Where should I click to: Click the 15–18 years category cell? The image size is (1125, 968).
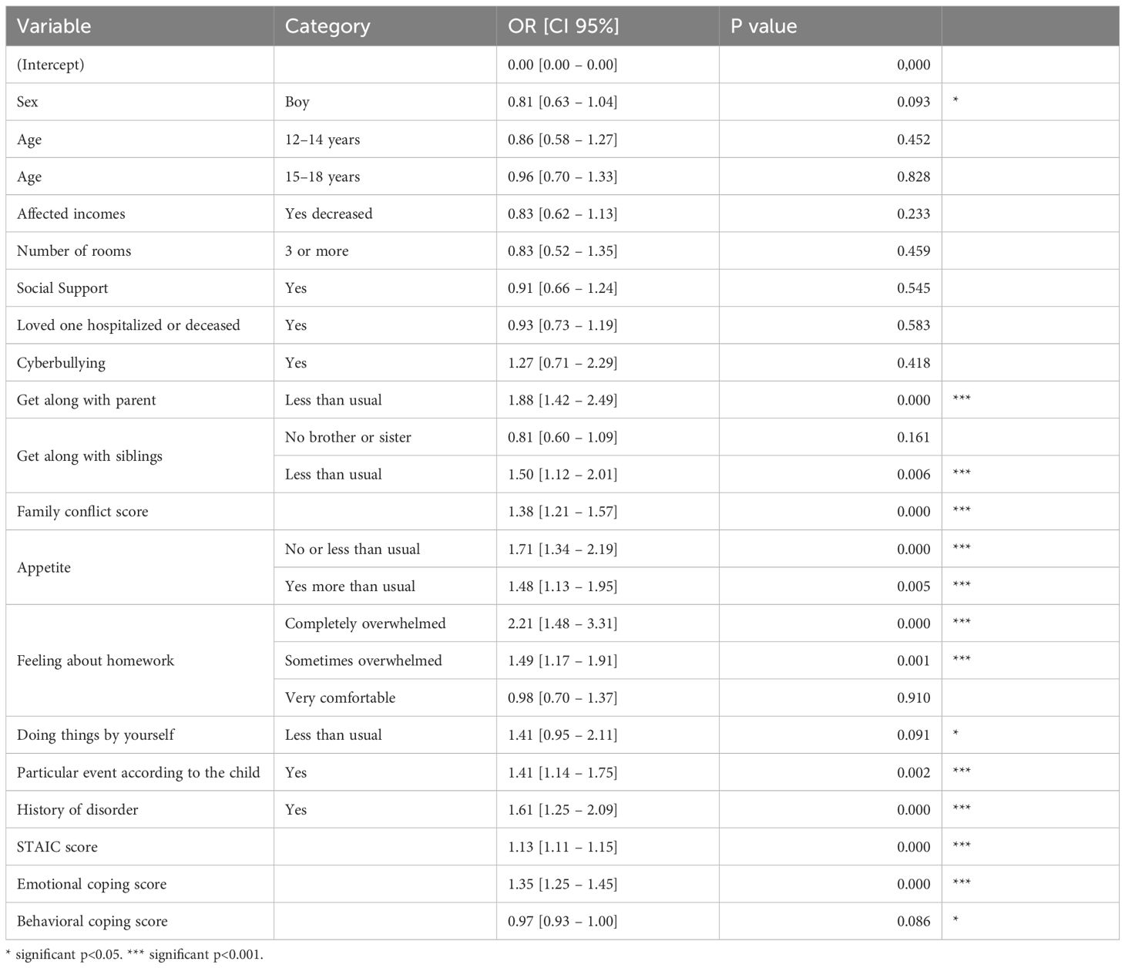point(322,176)
